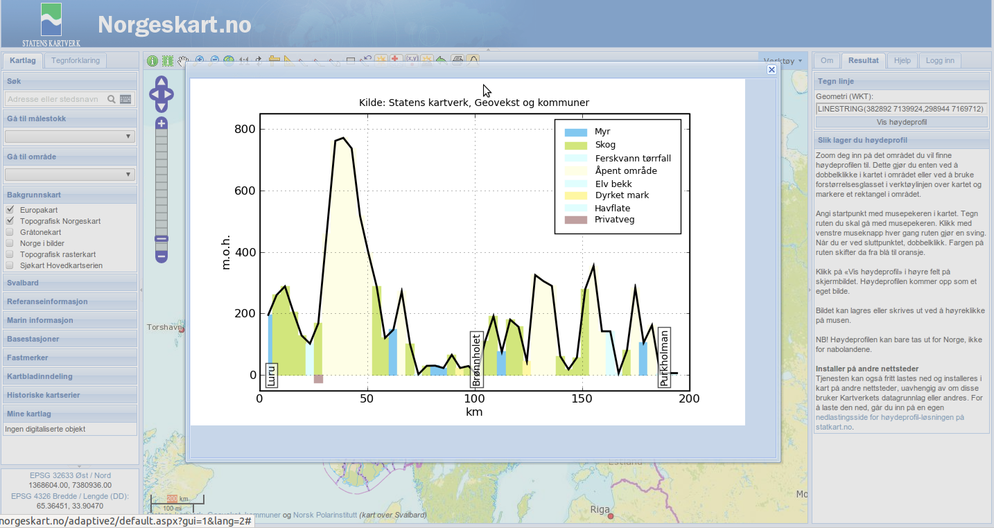This screenshot has width=994, height=528.
Task: Click the zoom bar minus button
Action: [x=162, y=256]
